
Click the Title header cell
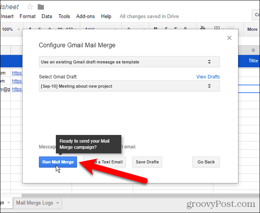(249, 61)
